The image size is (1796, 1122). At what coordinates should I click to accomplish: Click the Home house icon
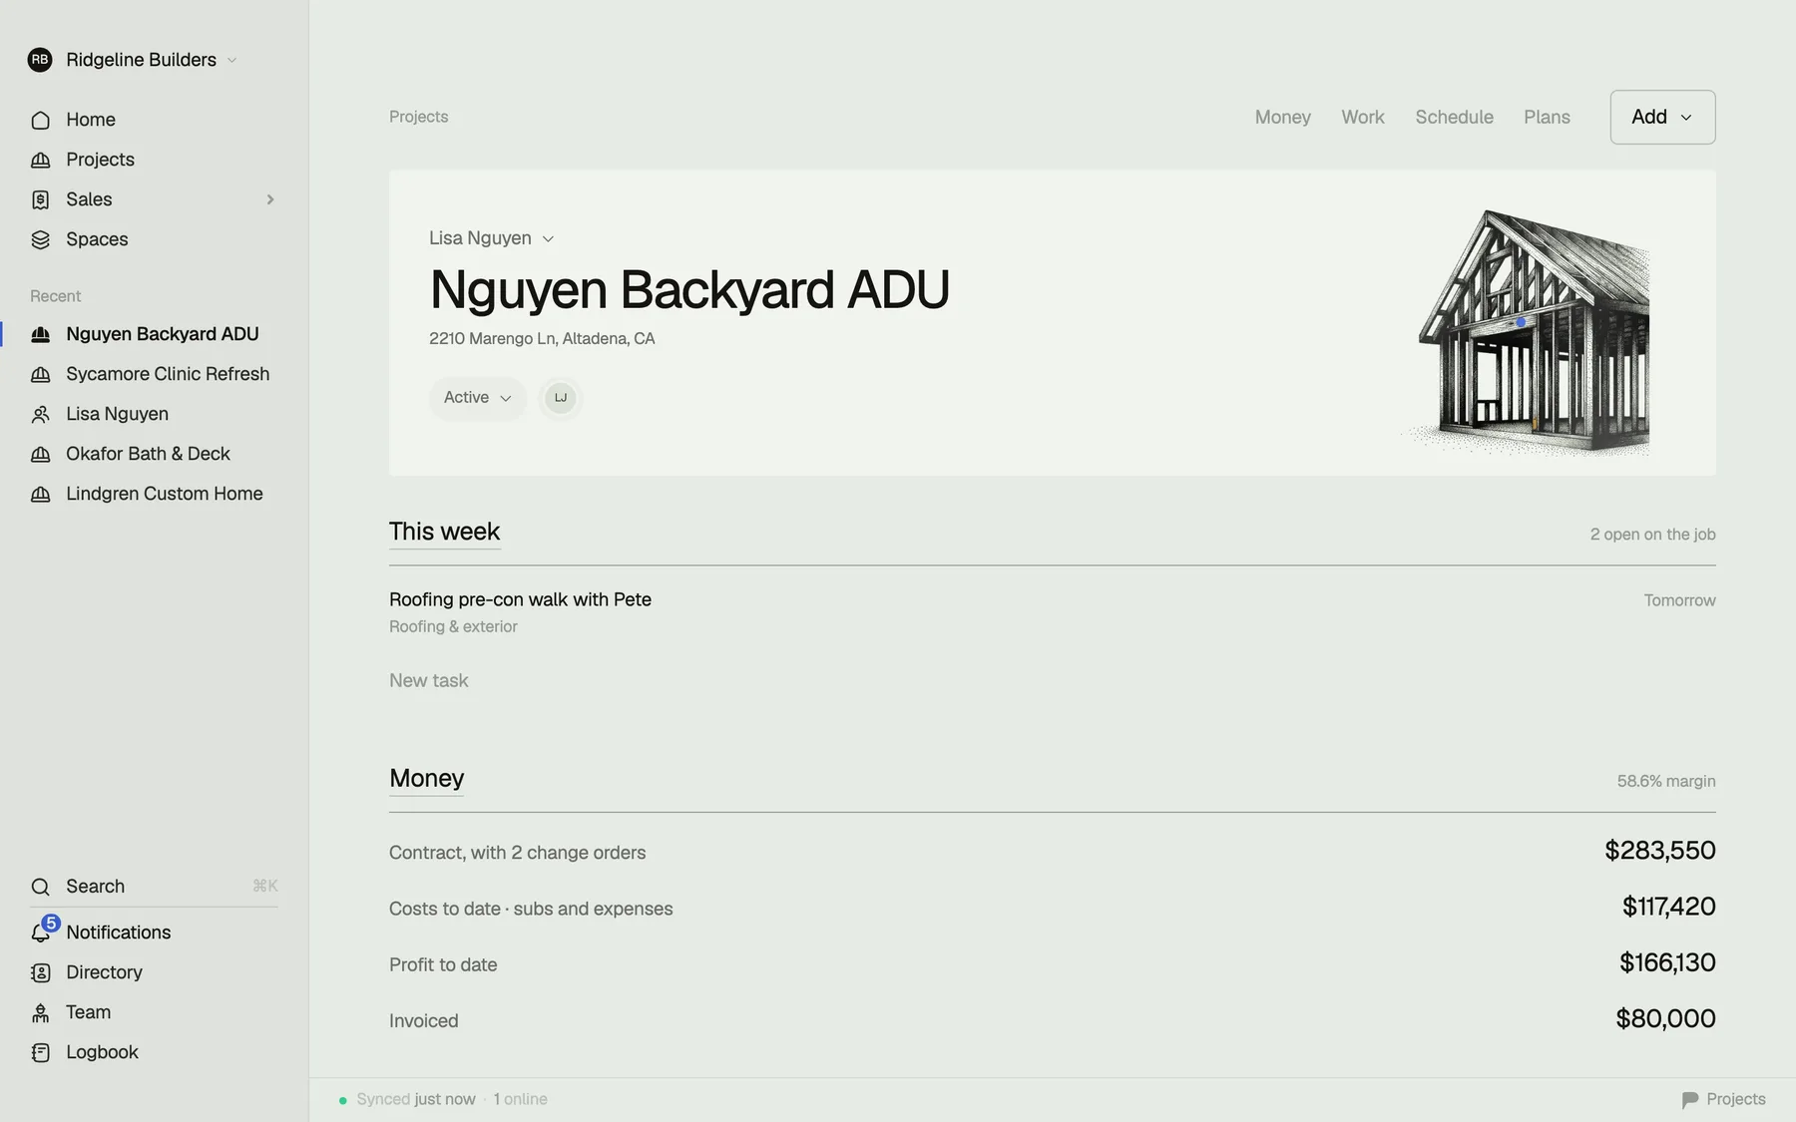tap(40, 120)
